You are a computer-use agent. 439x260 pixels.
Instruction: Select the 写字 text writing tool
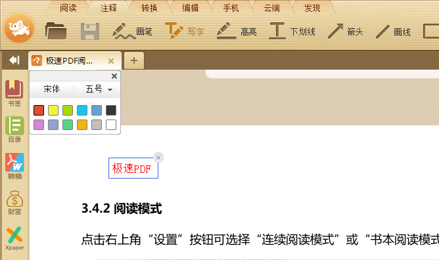(185, 31)
